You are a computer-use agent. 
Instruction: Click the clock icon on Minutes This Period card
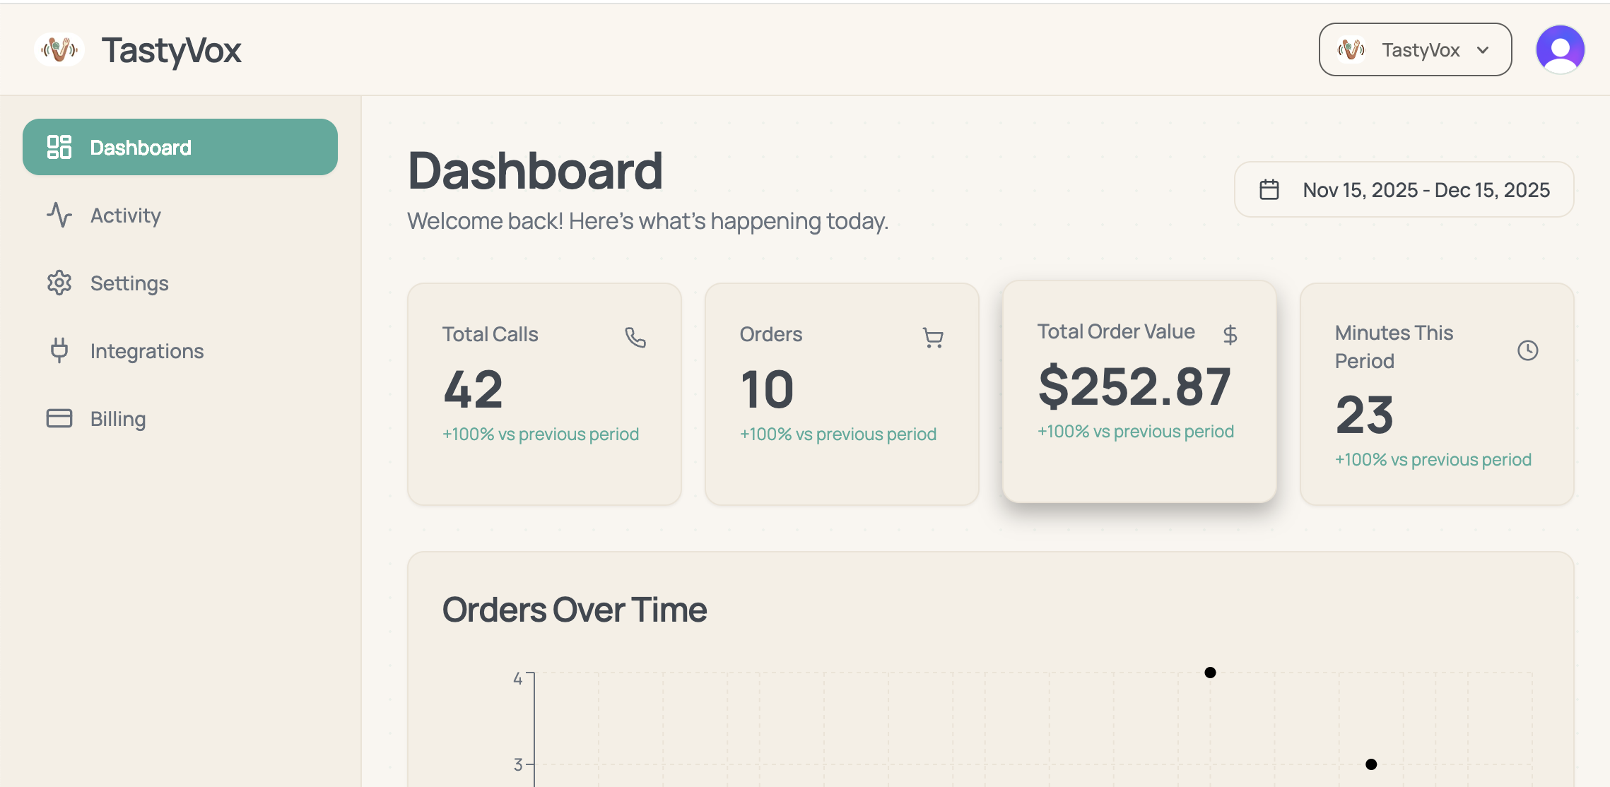coord(1527,349)
